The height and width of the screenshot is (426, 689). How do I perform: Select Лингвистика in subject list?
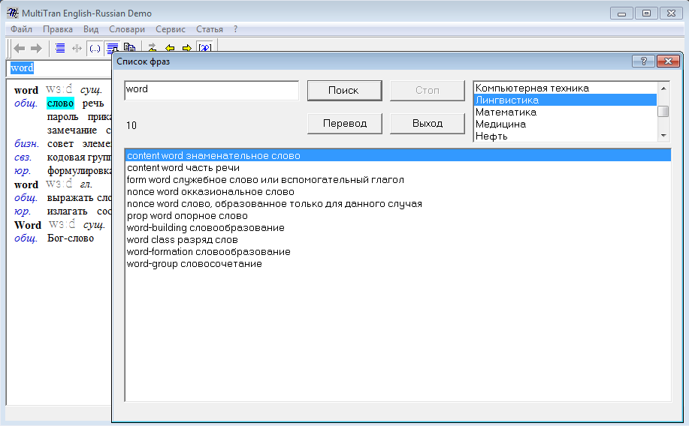[565, 100]
